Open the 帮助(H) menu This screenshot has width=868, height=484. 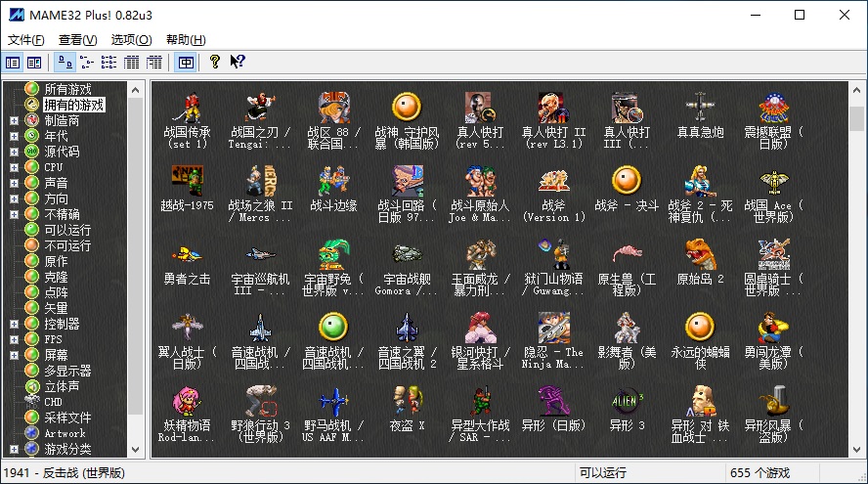pyautogui.click(x=186, y=40)
